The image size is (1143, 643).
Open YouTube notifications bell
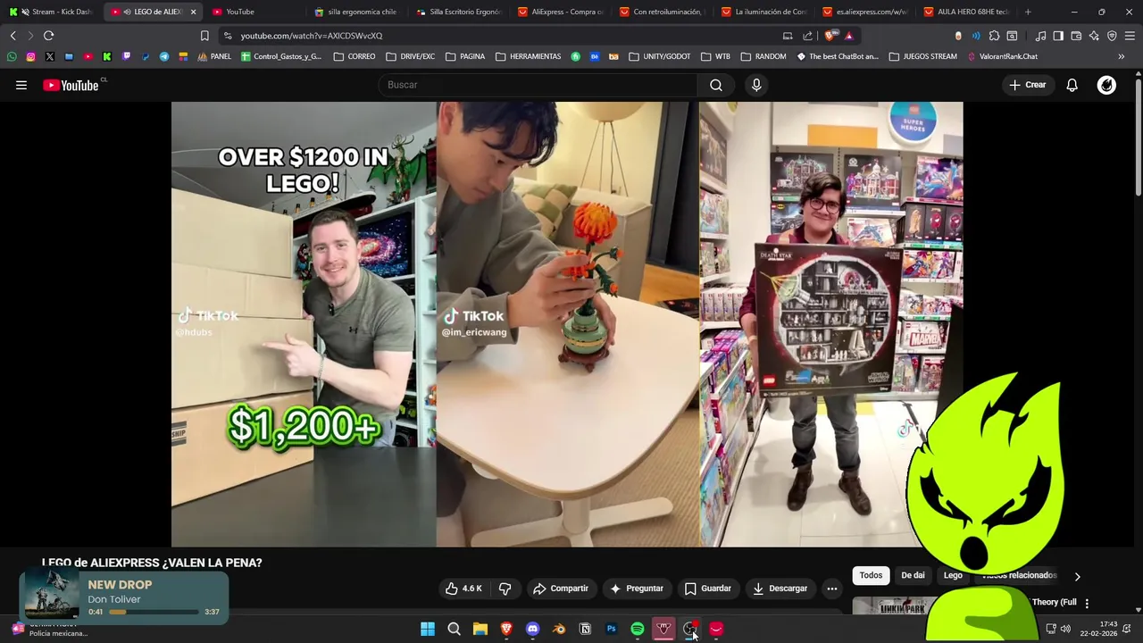tap(1072, 85)
